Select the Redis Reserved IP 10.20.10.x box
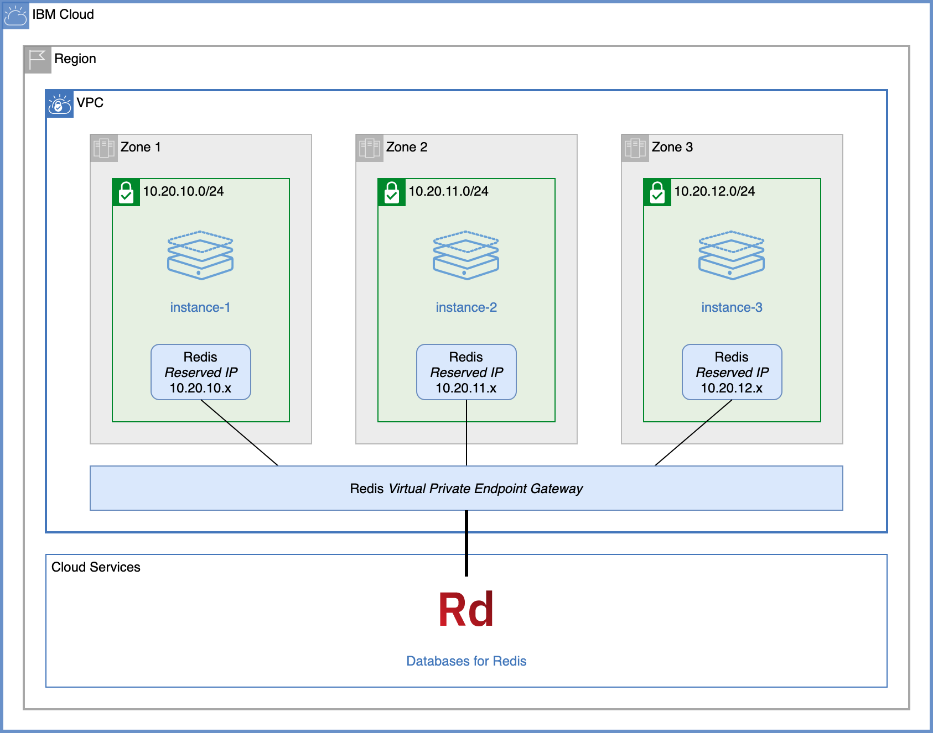Screen dimensions: 933x733 [201, 372]
